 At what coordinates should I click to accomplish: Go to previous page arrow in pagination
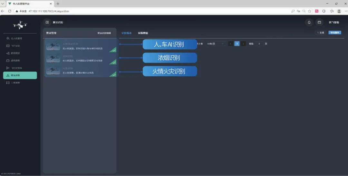point(231,44)
